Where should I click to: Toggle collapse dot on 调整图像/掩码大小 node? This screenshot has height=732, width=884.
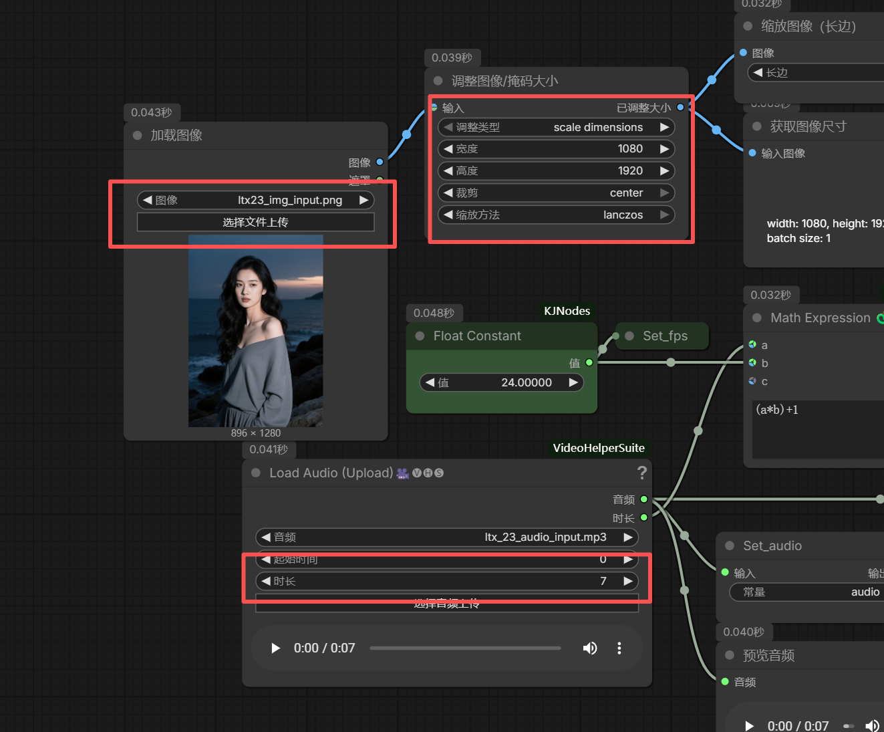[x=438, y=81]
